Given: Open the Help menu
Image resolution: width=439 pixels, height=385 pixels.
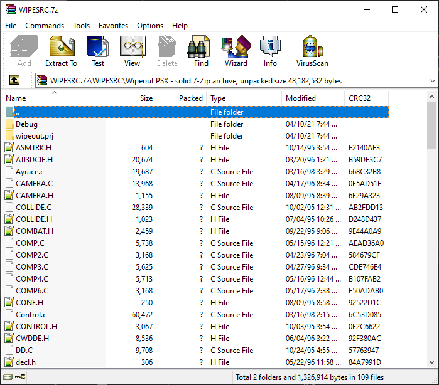Looking at the screenshot, I should (180, 26).
